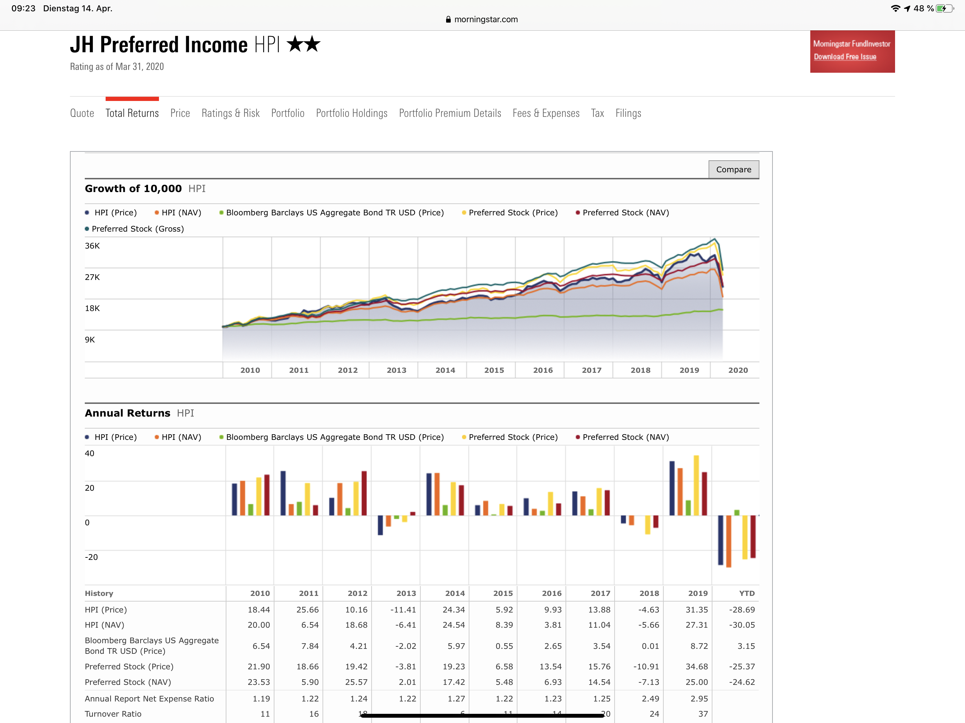The width and height of the screenshot is (965, 723).
Task: Select the 2015 year on growth chart axis
Action: (494, 370)
